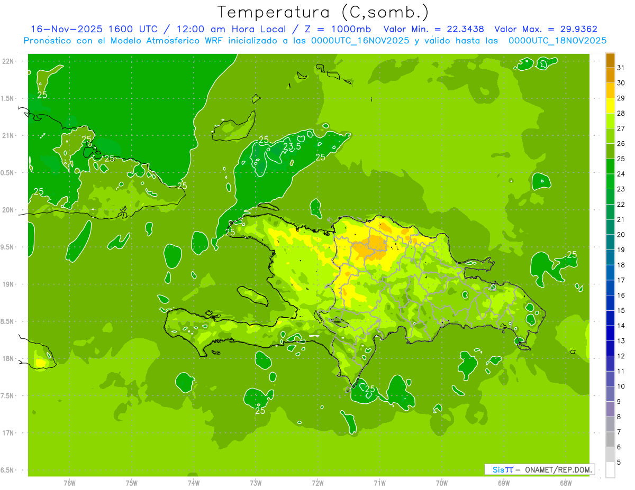Screen dimensions: 635x490
Task: Click the "Z = 1000mb" pressure level text
Action: pos(337,29)
